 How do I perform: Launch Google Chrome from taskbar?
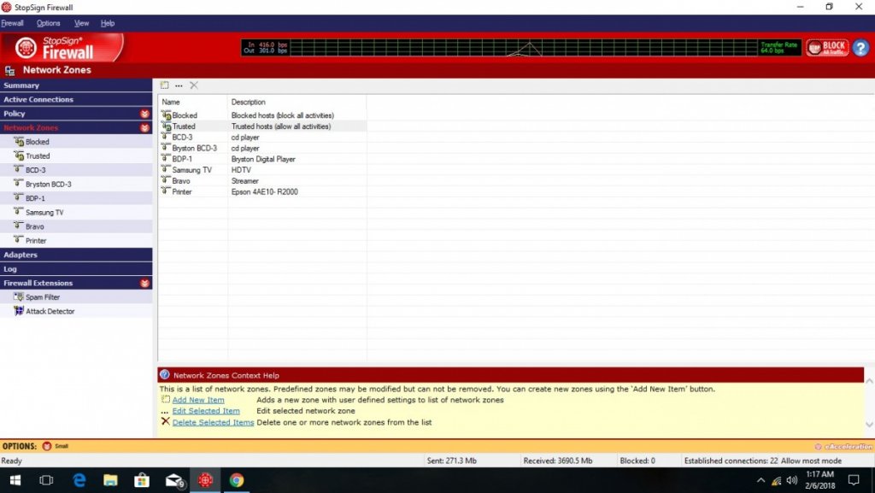tap(237, 480)
